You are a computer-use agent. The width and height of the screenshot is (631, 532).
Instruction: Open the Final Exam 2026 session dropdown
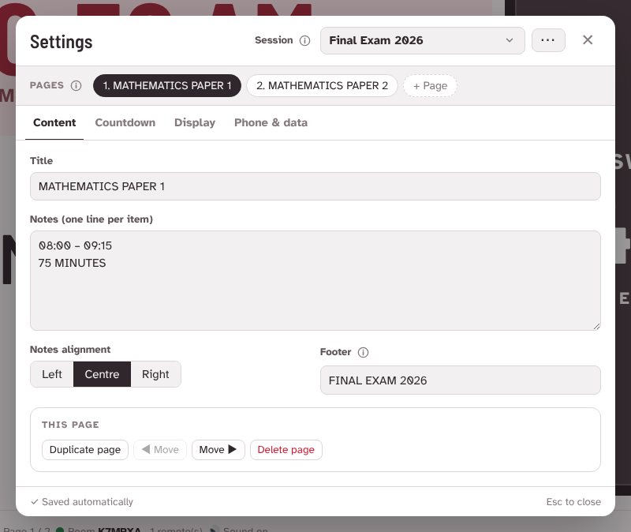tap(422, 41)
